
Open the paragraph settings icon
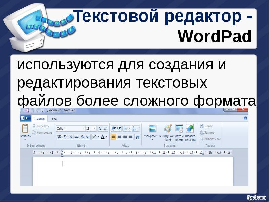pos(137,137)
